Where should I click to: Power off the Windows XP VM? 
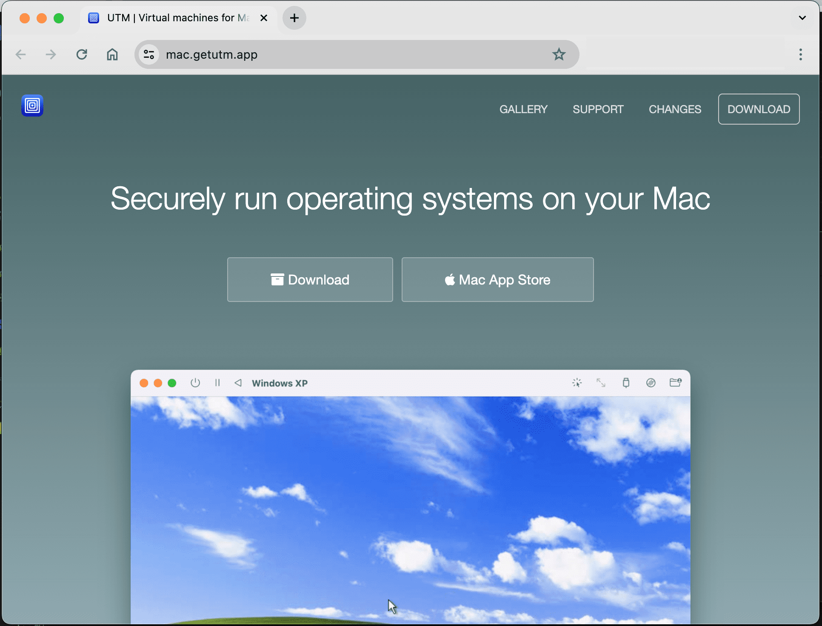point(195,382)
